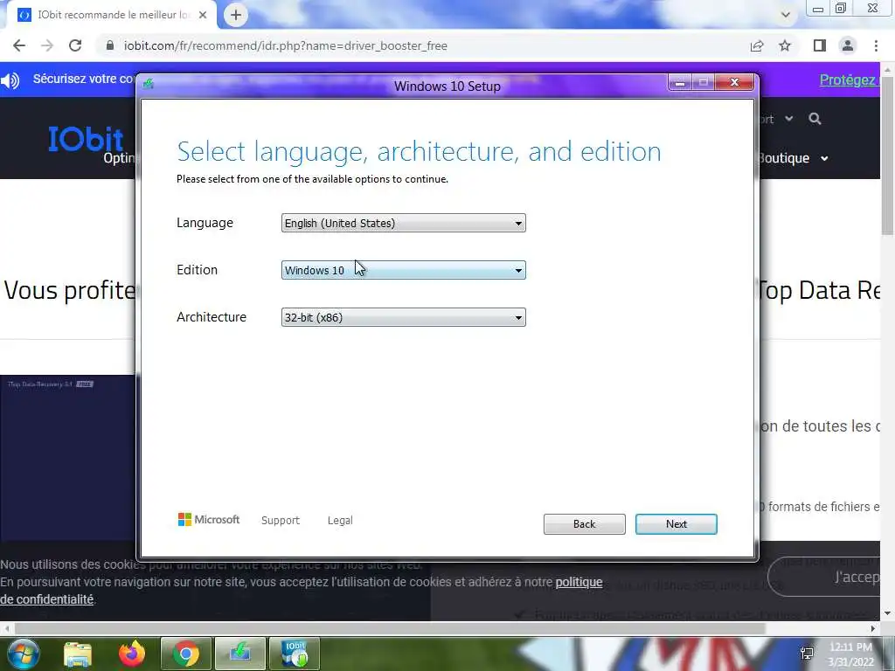Expand the Boutique menu on IObit site
The image size is (895, 671).
pos(792,158)
